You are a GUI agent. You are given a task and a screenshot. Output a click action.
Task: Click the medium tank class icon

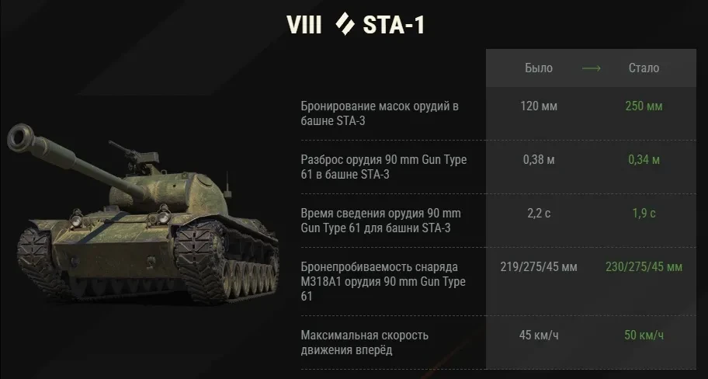coord(345,25)
